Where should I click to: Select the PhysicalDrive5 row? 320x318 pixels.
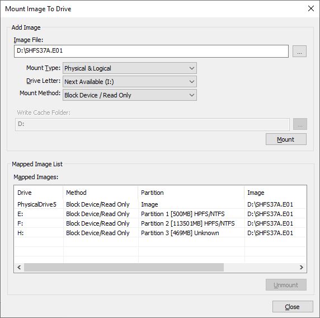pyautogui.click(x=160, y=204)
